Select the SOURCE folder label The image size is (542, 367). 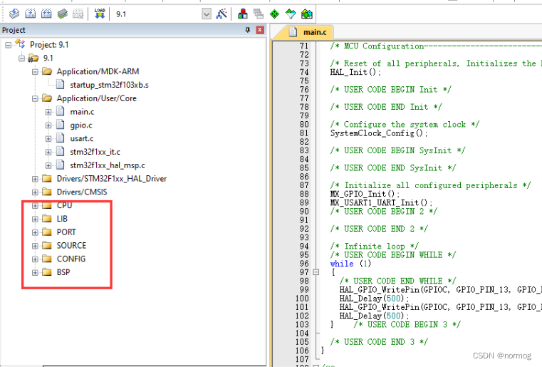pyautogui.click(x=71, y=246)
